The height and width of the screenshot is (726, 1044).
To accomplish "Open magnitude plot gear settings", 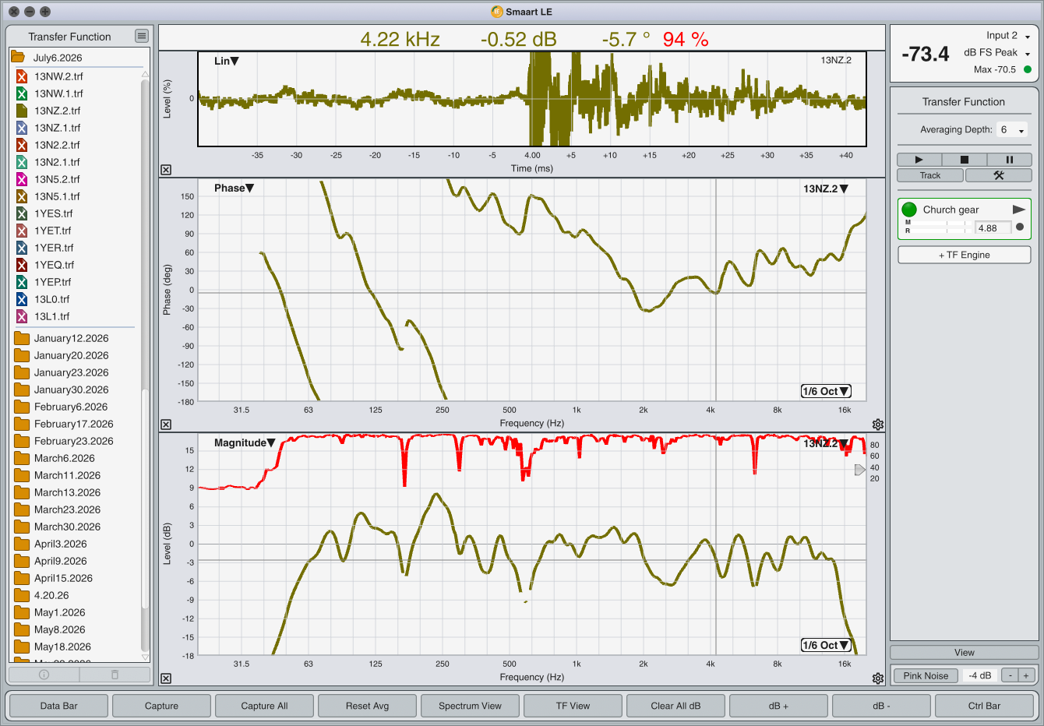I will [878, 678].
